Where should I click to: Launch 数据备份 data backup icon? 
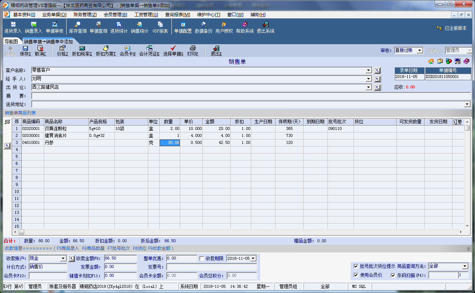[203, 28]
